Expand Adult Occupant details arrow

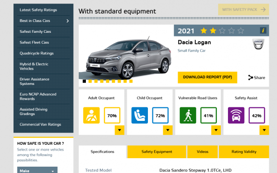[x=120, y=130]
